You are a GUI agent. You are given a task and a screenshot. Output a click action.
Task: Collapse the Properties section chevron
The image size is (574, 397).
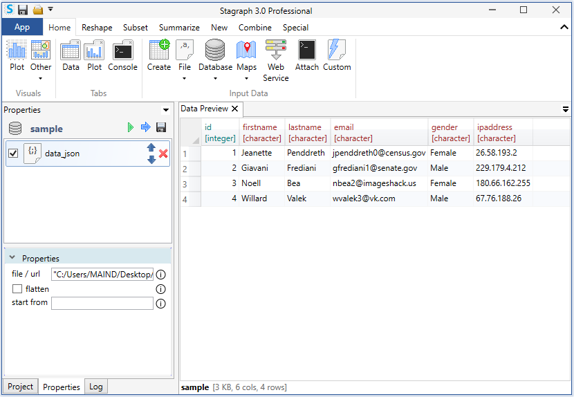coord(12,257)
